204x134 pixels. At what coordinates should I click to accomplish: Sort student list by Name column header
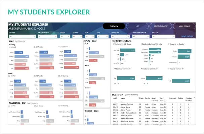(x=123, y=98)
